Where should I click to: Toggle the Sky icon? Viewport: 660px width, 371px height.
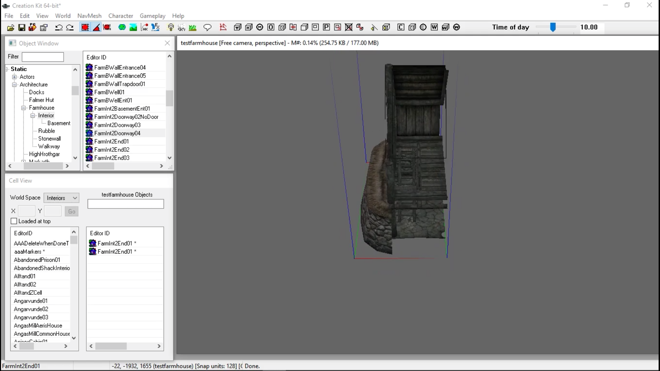pos(181,27)
